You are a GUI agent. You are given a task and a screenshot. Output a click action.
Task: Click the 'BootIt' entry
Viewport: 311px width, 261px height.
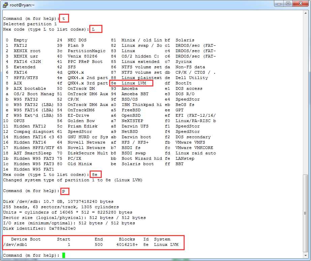[x=183, y=83]
